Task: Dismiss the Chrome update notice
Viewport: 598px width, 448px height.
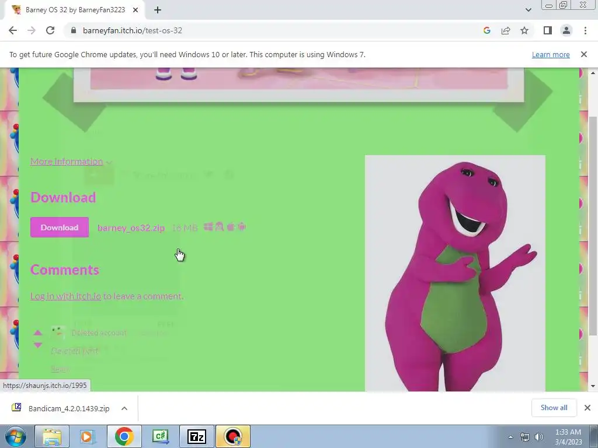Action: point(583,54)
